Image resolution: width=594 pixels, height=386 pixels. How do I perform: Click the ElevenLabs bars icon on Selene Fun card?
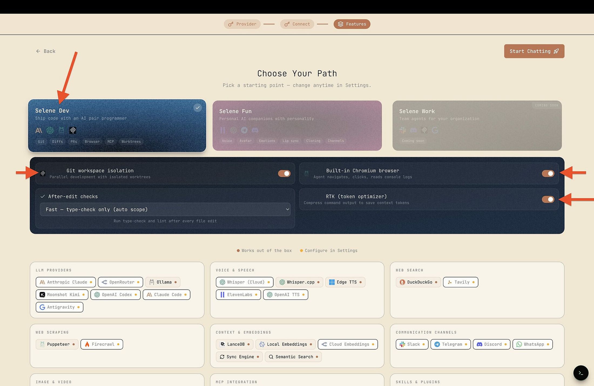point(223,130)
